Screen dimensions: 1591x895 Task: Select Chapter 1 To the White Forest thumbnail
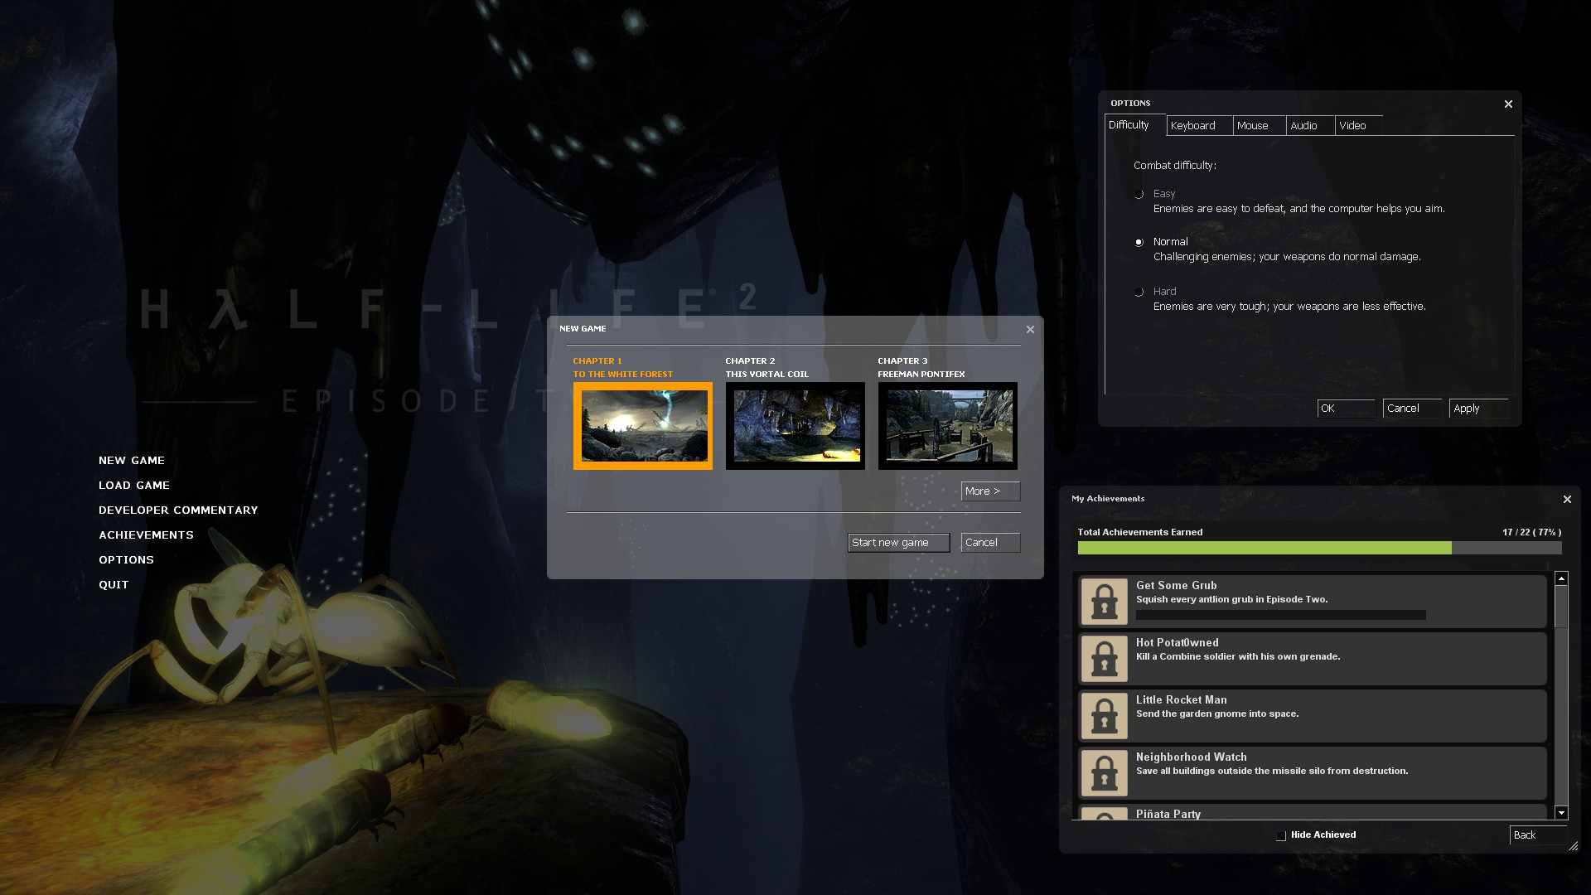click(x=643, y=426)
